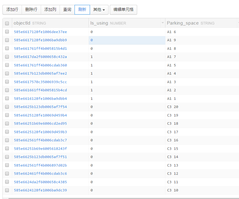The image size is (239, 199).
Task: Select the checkbox for row C3 13
Action: [7, 165]
